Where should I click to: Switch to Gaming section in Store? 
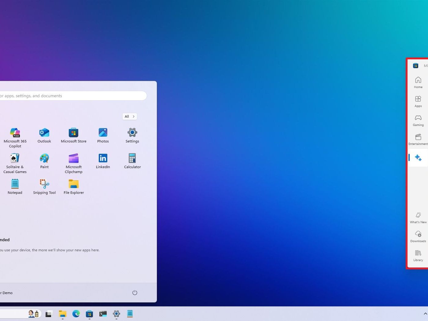pos(418,120)
